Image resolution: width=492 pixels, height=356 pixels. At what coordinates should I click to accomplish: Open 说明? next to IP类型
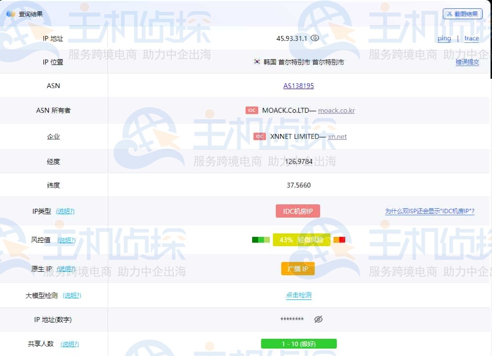pyautogui.click(x=65, y=211)
